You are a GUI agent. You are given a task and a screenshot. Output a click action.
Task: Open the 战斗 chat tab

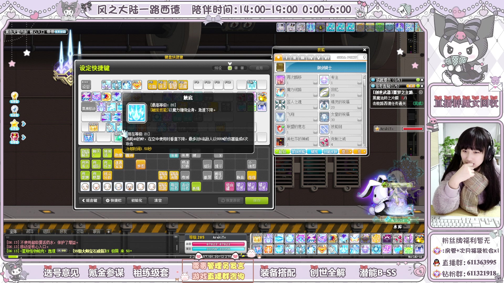[30, 232]
